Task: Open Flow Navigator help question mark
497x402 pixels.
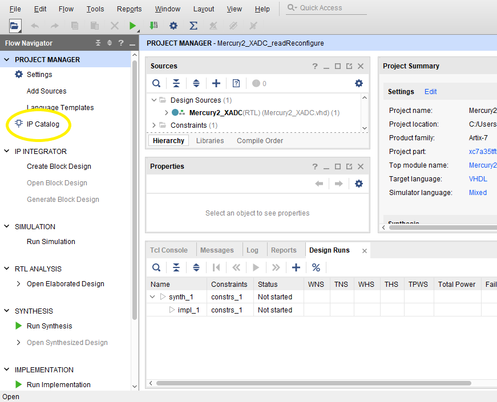Action: (121, 43)
